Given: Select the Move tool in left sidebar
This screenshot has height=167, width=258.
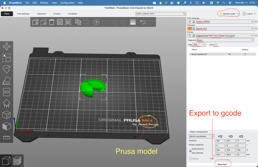Looking at the screenshot, I should coord(6,46).
